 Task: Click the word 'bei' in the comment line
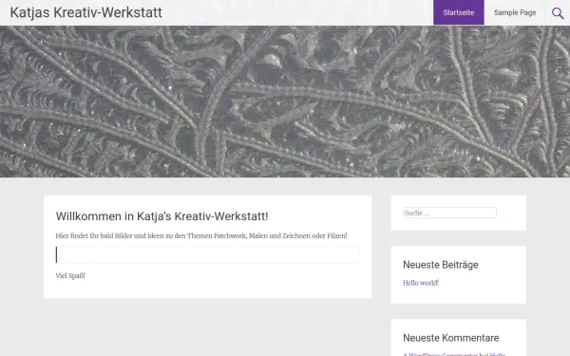pyautogui.click(x=484, y=354)
